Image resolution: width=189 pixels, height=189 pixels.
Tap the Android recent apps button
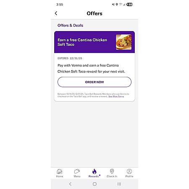coord(119,184)
